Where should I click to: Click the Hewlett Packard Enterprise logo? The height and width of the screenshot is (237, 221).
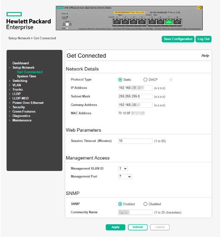pyautogui.click(x=28, y=21)
